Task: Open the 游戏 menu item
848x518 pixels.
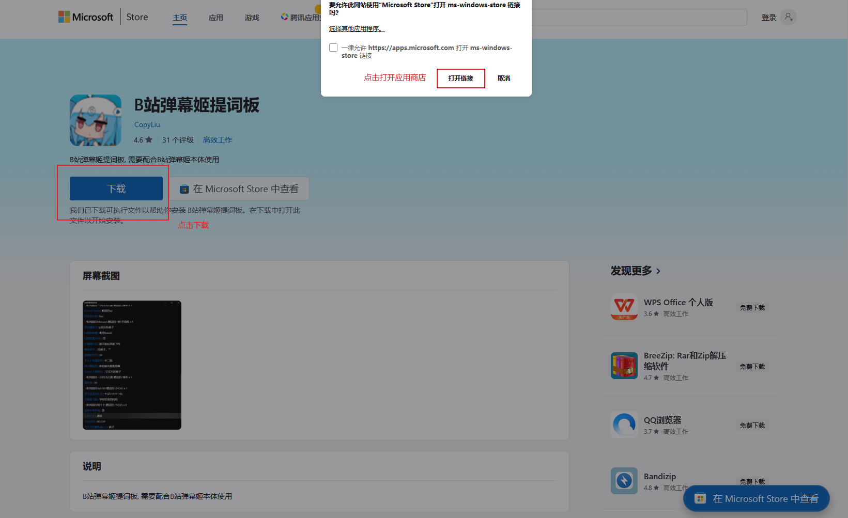Action: tap(252, 17)
